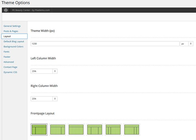Open Default Blog Layout section

(x=14, y=41)
